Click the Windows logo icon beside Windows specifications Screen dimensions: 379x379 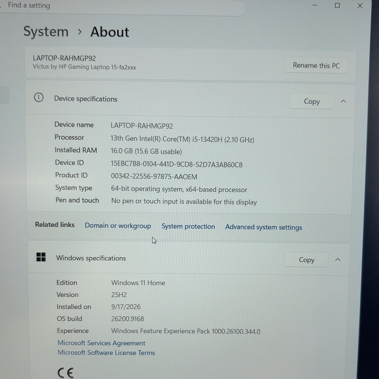point(41,257)
